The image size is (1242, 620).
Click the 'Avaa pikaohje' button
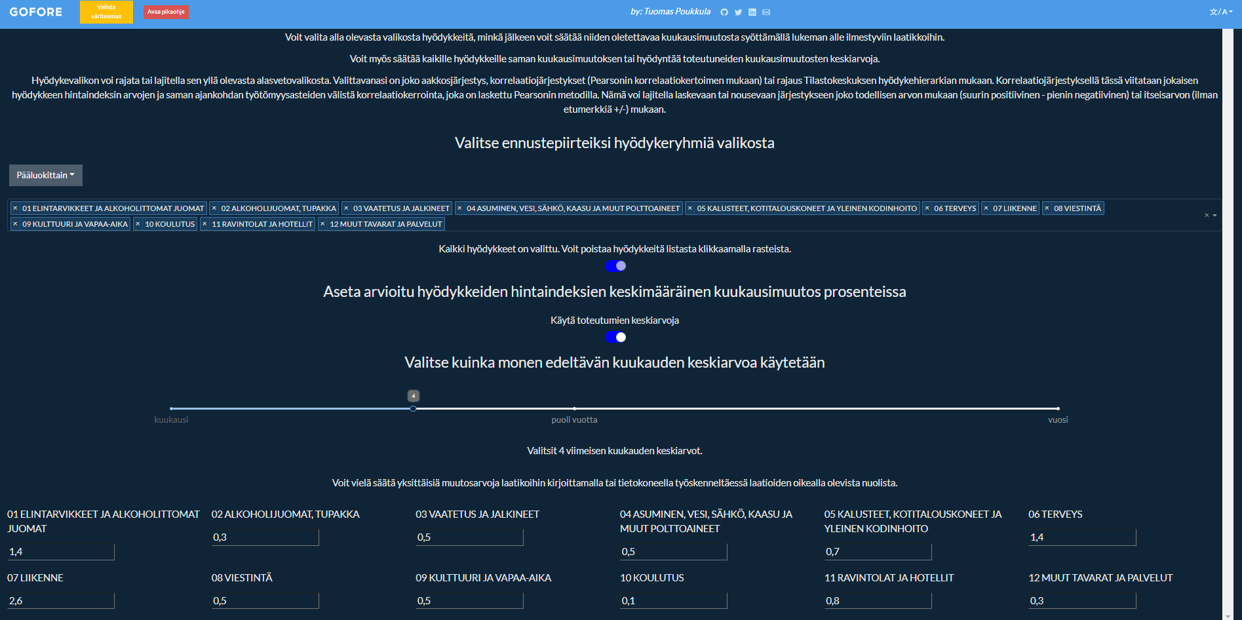coord(166,12)
